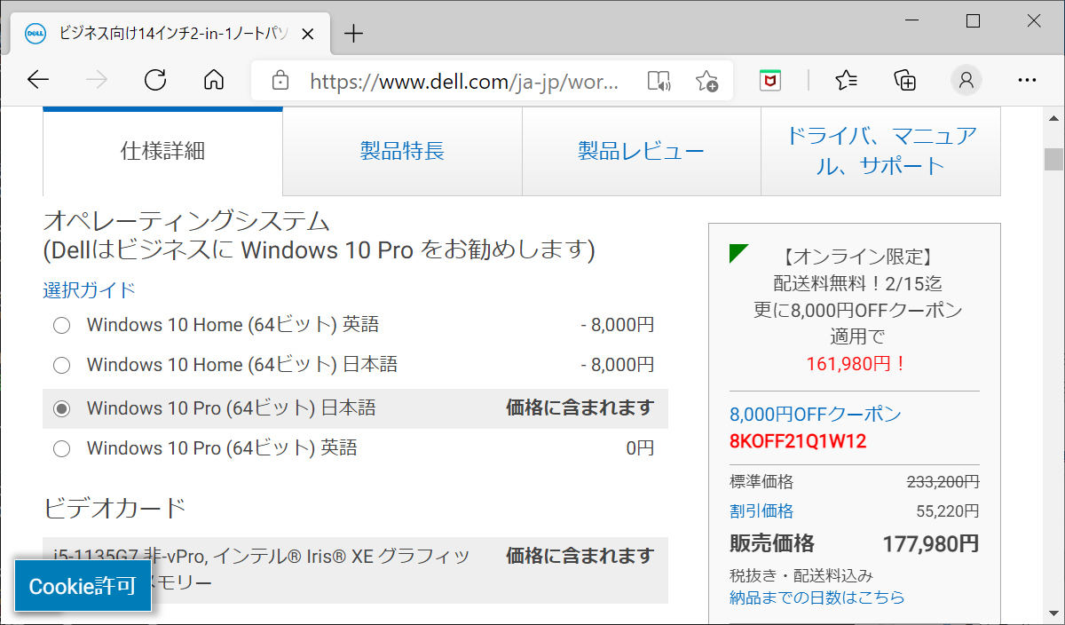Click the green flag promo marker
1065x625 pixels.
click(x=738, y=254)
